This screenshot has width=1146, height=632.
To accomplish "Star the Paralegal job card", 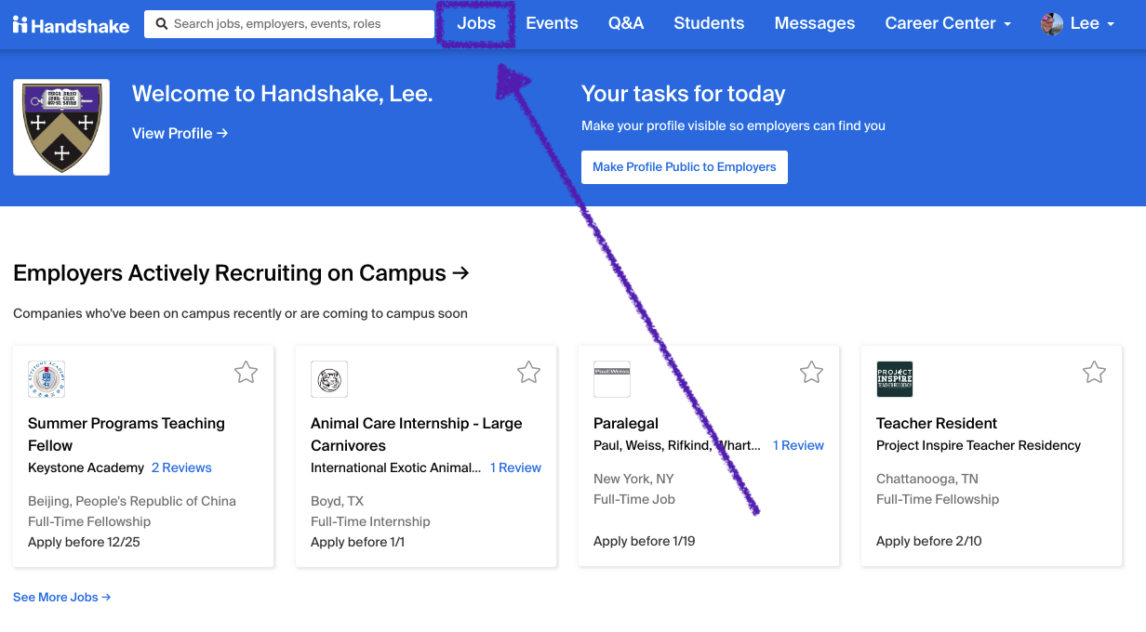I will 811,373.
